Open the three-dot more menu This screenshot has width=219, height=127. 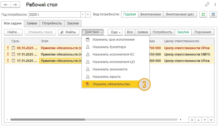pos(215,5)
